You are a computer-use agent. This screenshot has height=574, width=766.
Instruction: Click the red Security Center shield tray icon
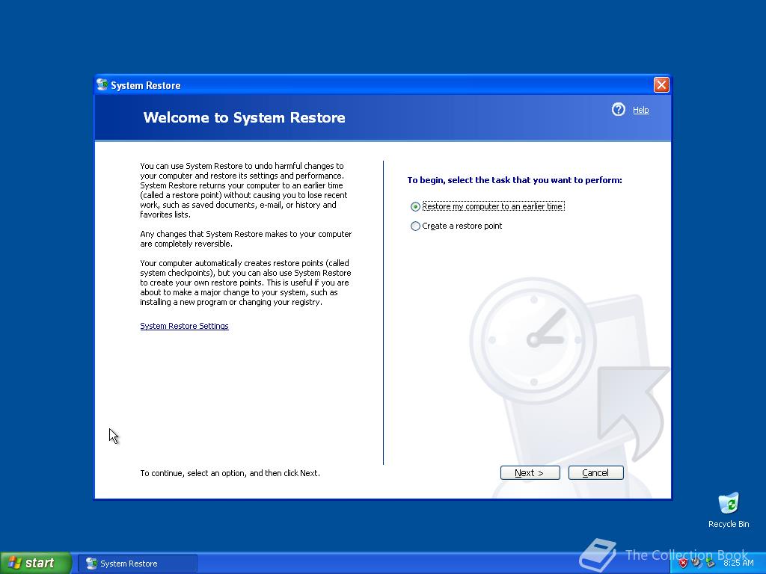684,564
